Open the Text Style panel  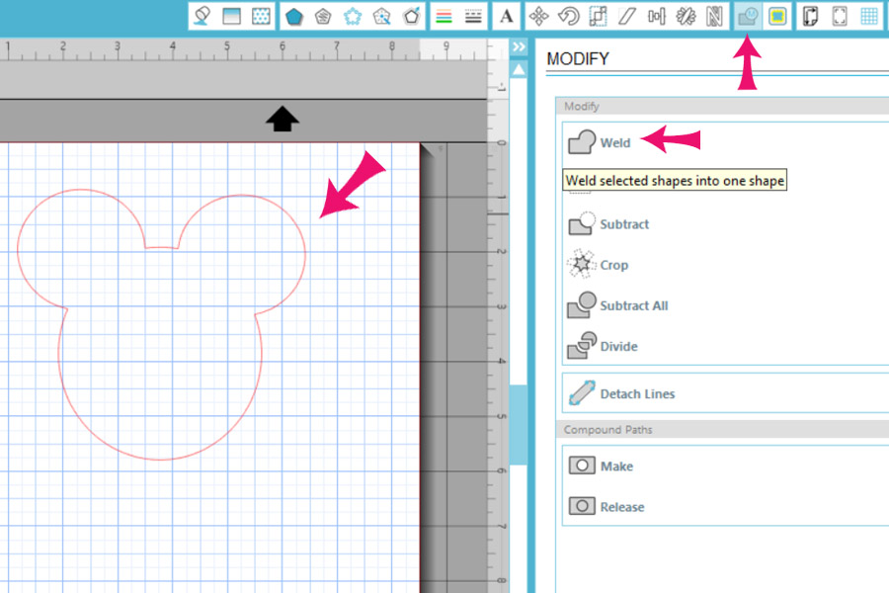click(507, 16)
